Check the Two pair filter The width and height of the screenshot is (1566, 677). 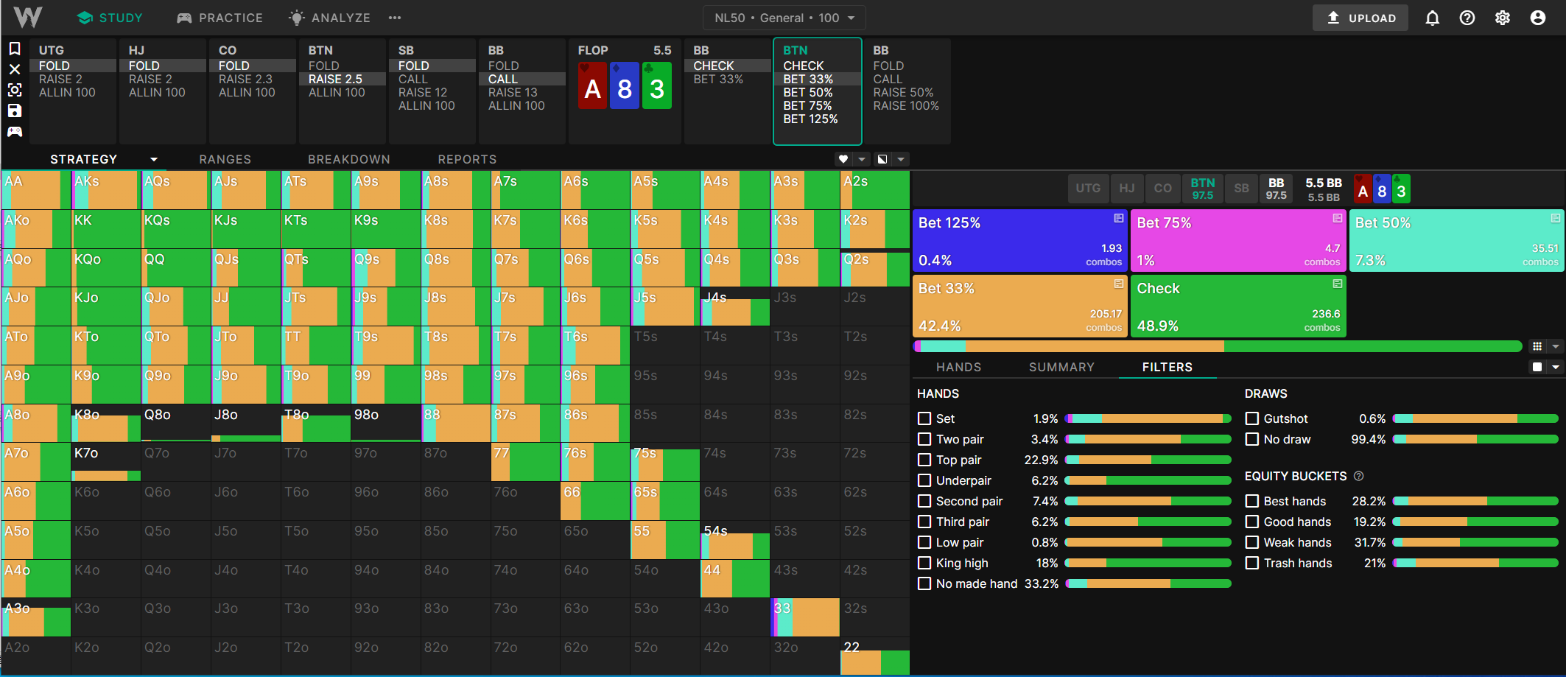coord(924,439)
